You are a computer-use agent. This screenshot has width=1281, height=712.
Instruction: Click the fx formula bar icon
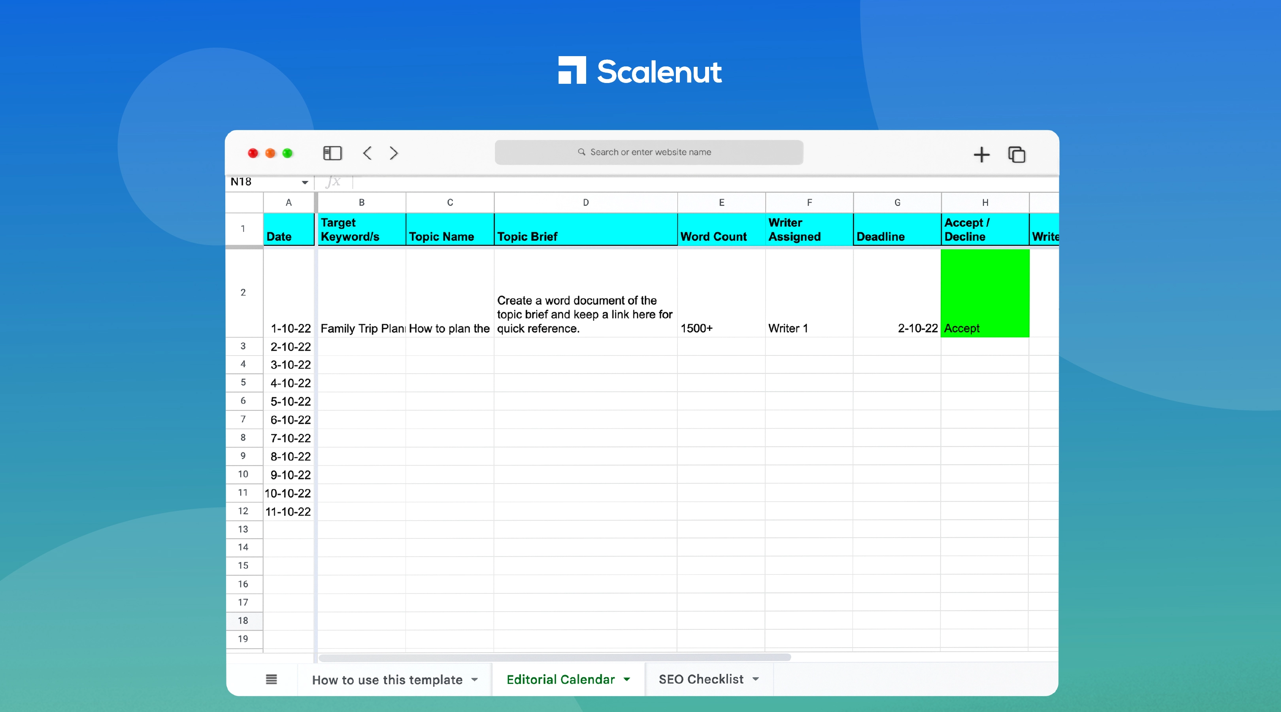333,182
